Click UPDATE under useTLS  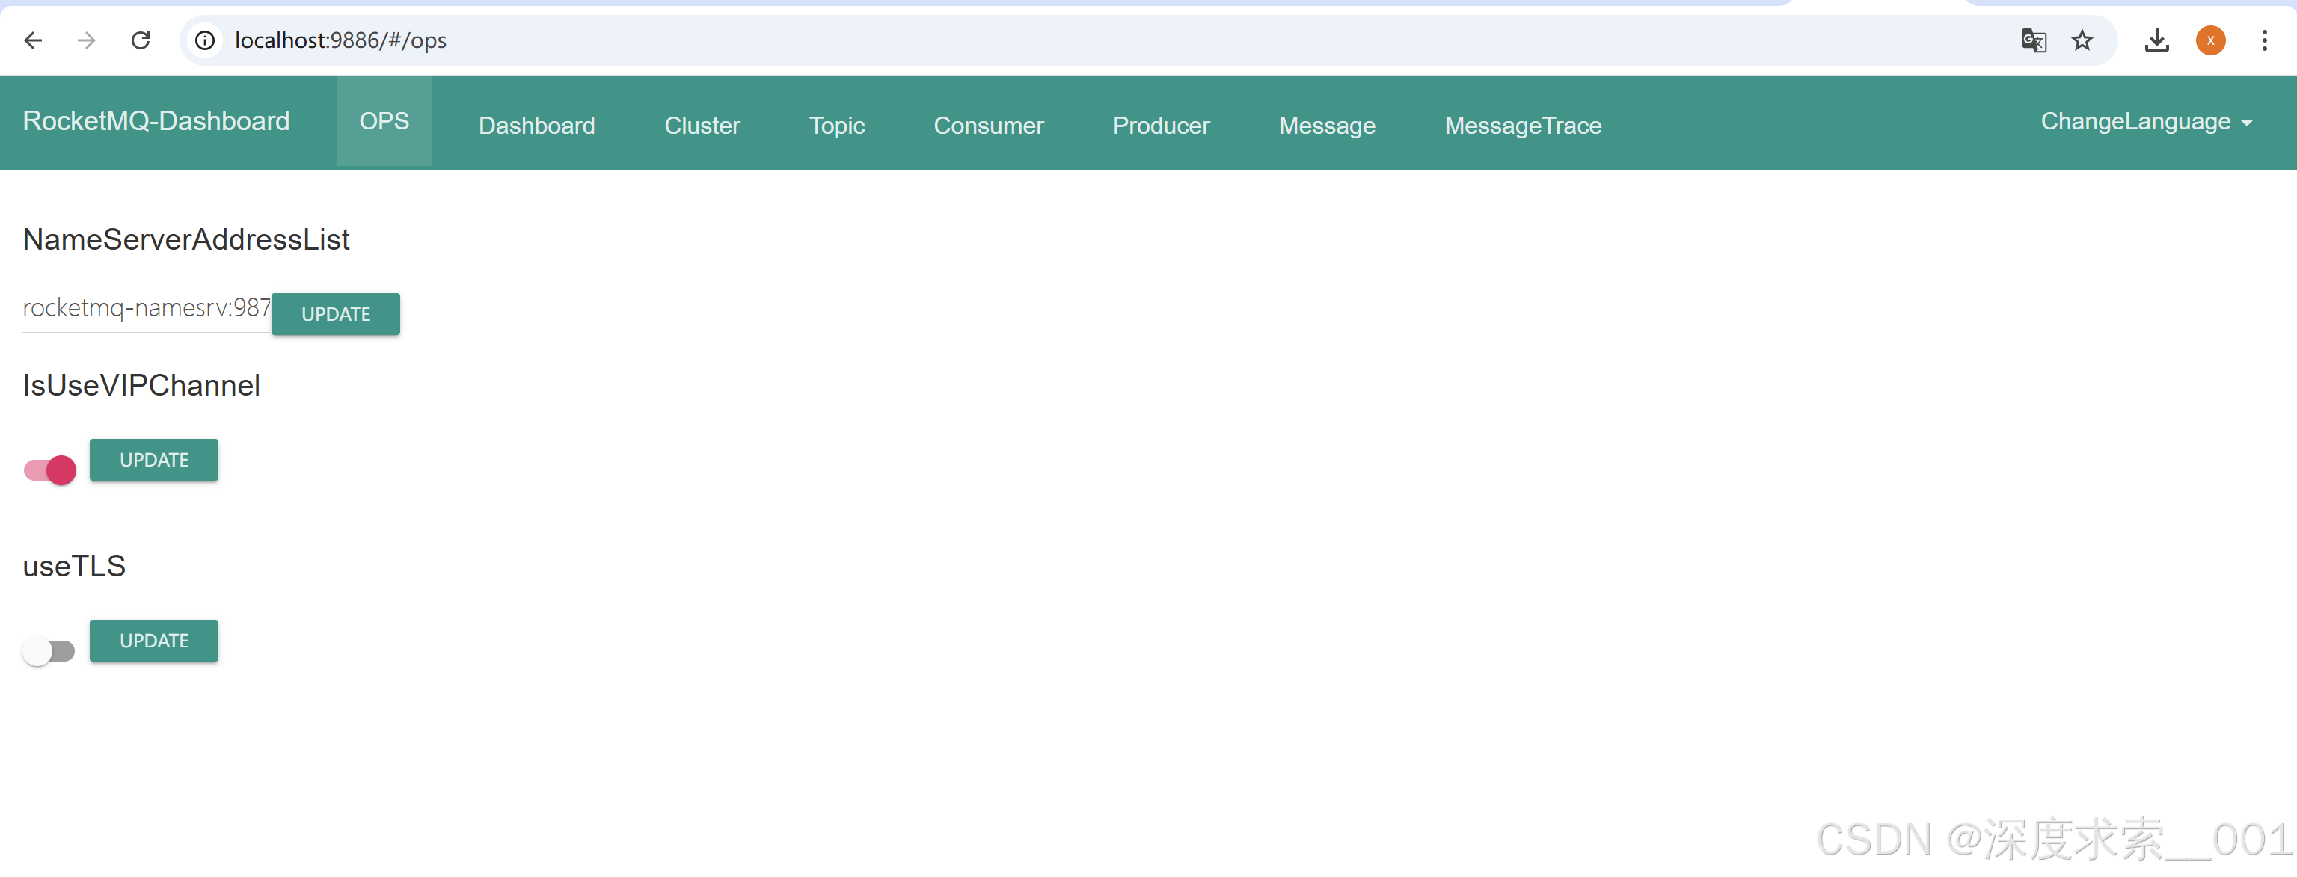click(153, 641)
